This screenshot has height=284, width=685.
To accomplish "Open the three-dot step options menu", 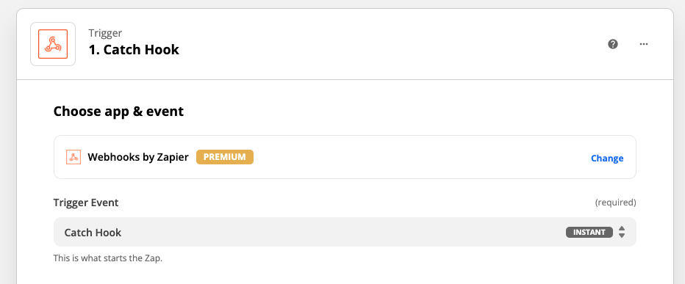I will pyautogui.click(x=644, y=44).
